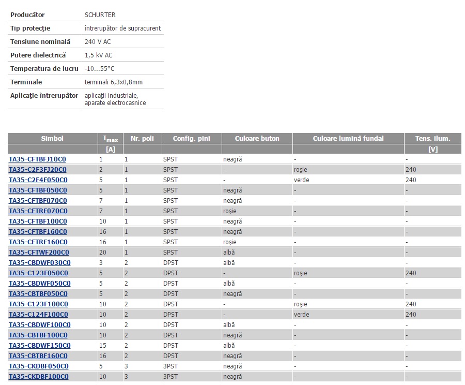Click 'aplicaţii industriale, aparate electrocasnice' text
Viewport: 465px width, 385px height.
coord(115,99)
